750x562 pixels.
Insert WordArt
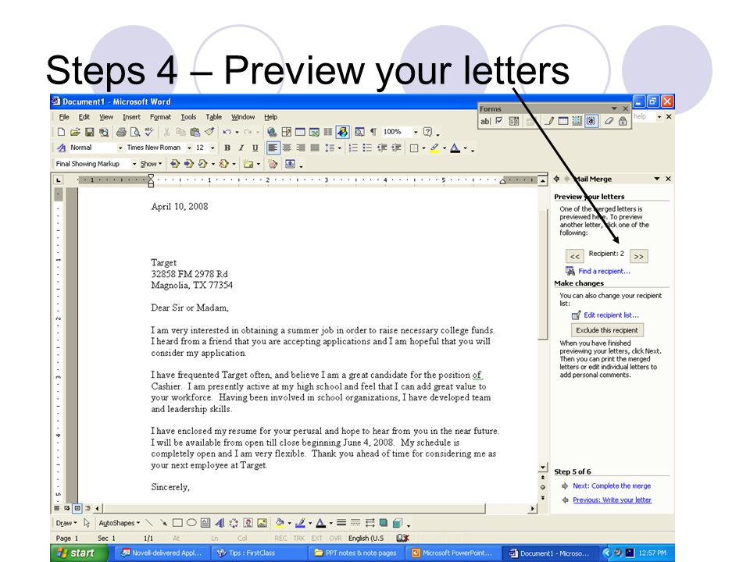220,523
